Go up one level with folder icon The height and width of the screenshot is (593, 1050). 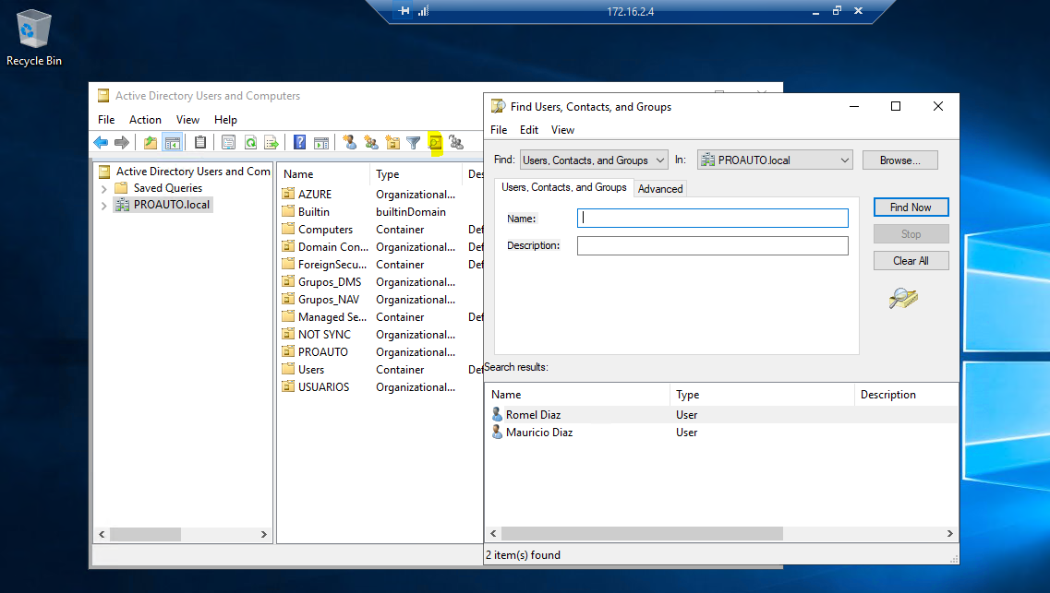click(151, 142)
